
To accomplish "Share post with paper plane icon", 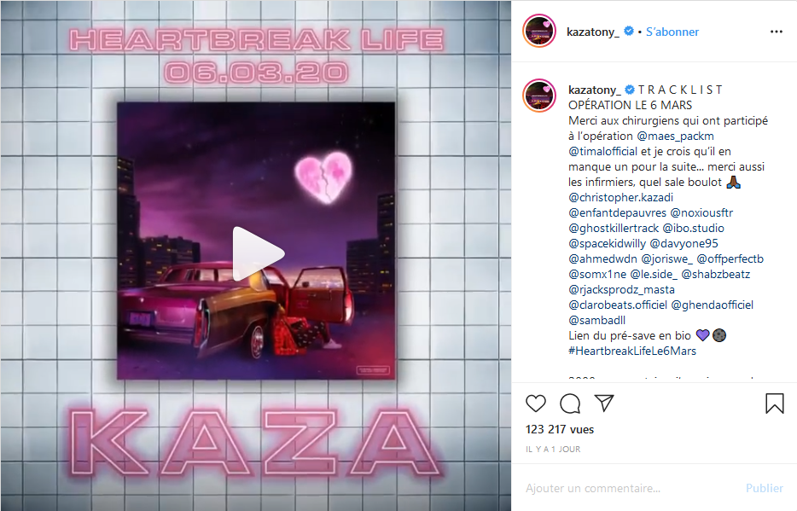I will 604,403.
